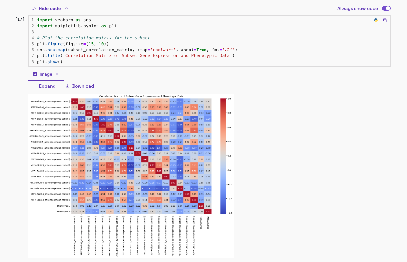Expand the output image via Expand text
407x262 pixels.
click(x=47, y=86)
